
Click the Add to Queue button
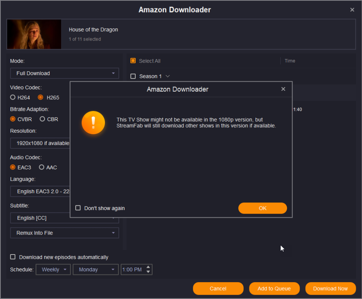(274, 289)
